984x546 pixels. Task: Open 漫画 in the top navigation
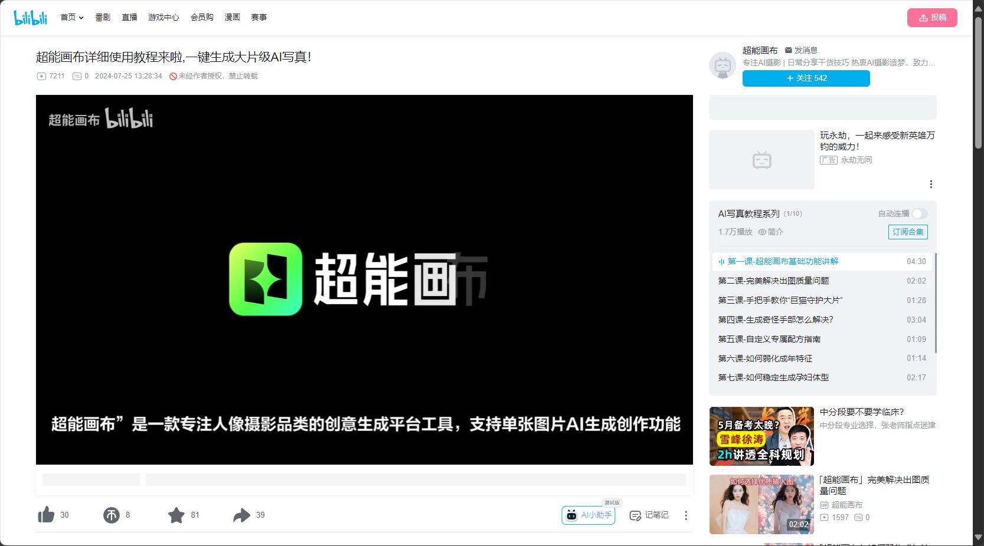(232, 18)
